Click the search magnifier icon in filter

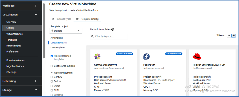(93, 36)
